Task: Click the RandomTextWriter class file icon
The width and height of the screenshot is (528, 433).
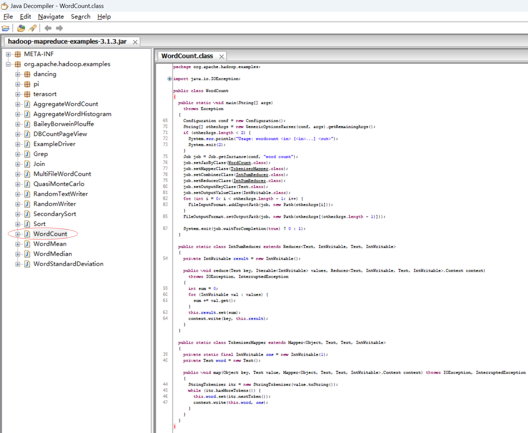Action: [x=27, y=194]
